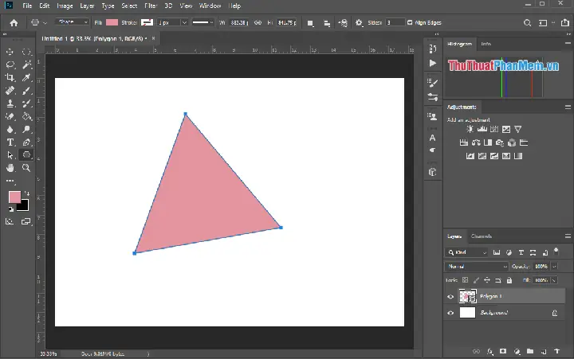Image resolution: width=574 pixels, height=359 pixels.
Task: Add a layer mask
Action: tap(503, 351)
